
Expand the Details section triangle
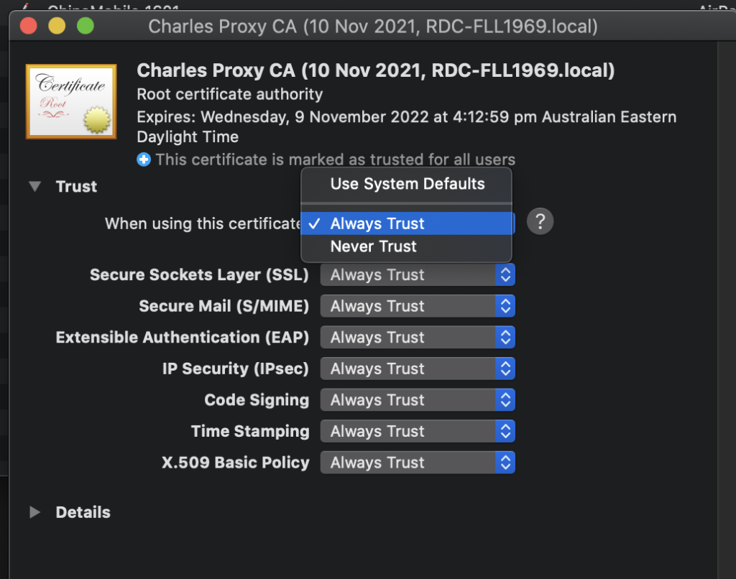34,512
